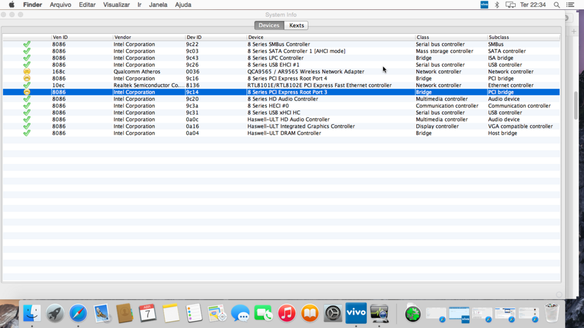
Task: Select the Devices tab
Action: click(x=269, y=25)
